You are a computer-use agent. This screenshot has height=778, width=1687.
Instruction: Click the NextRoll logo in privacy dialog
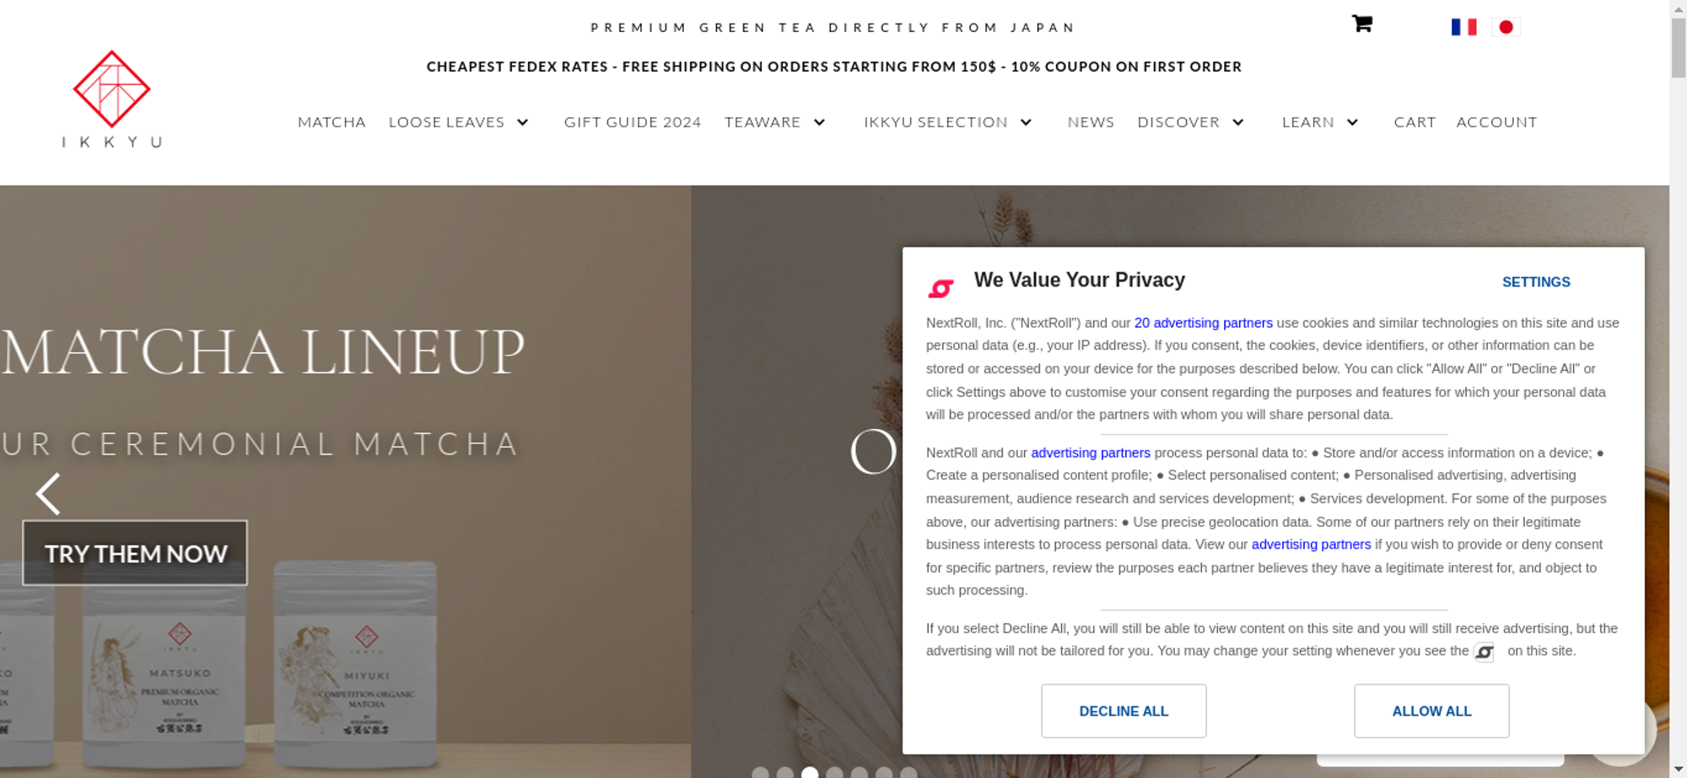pyautogui.click(x=941, y=288)
